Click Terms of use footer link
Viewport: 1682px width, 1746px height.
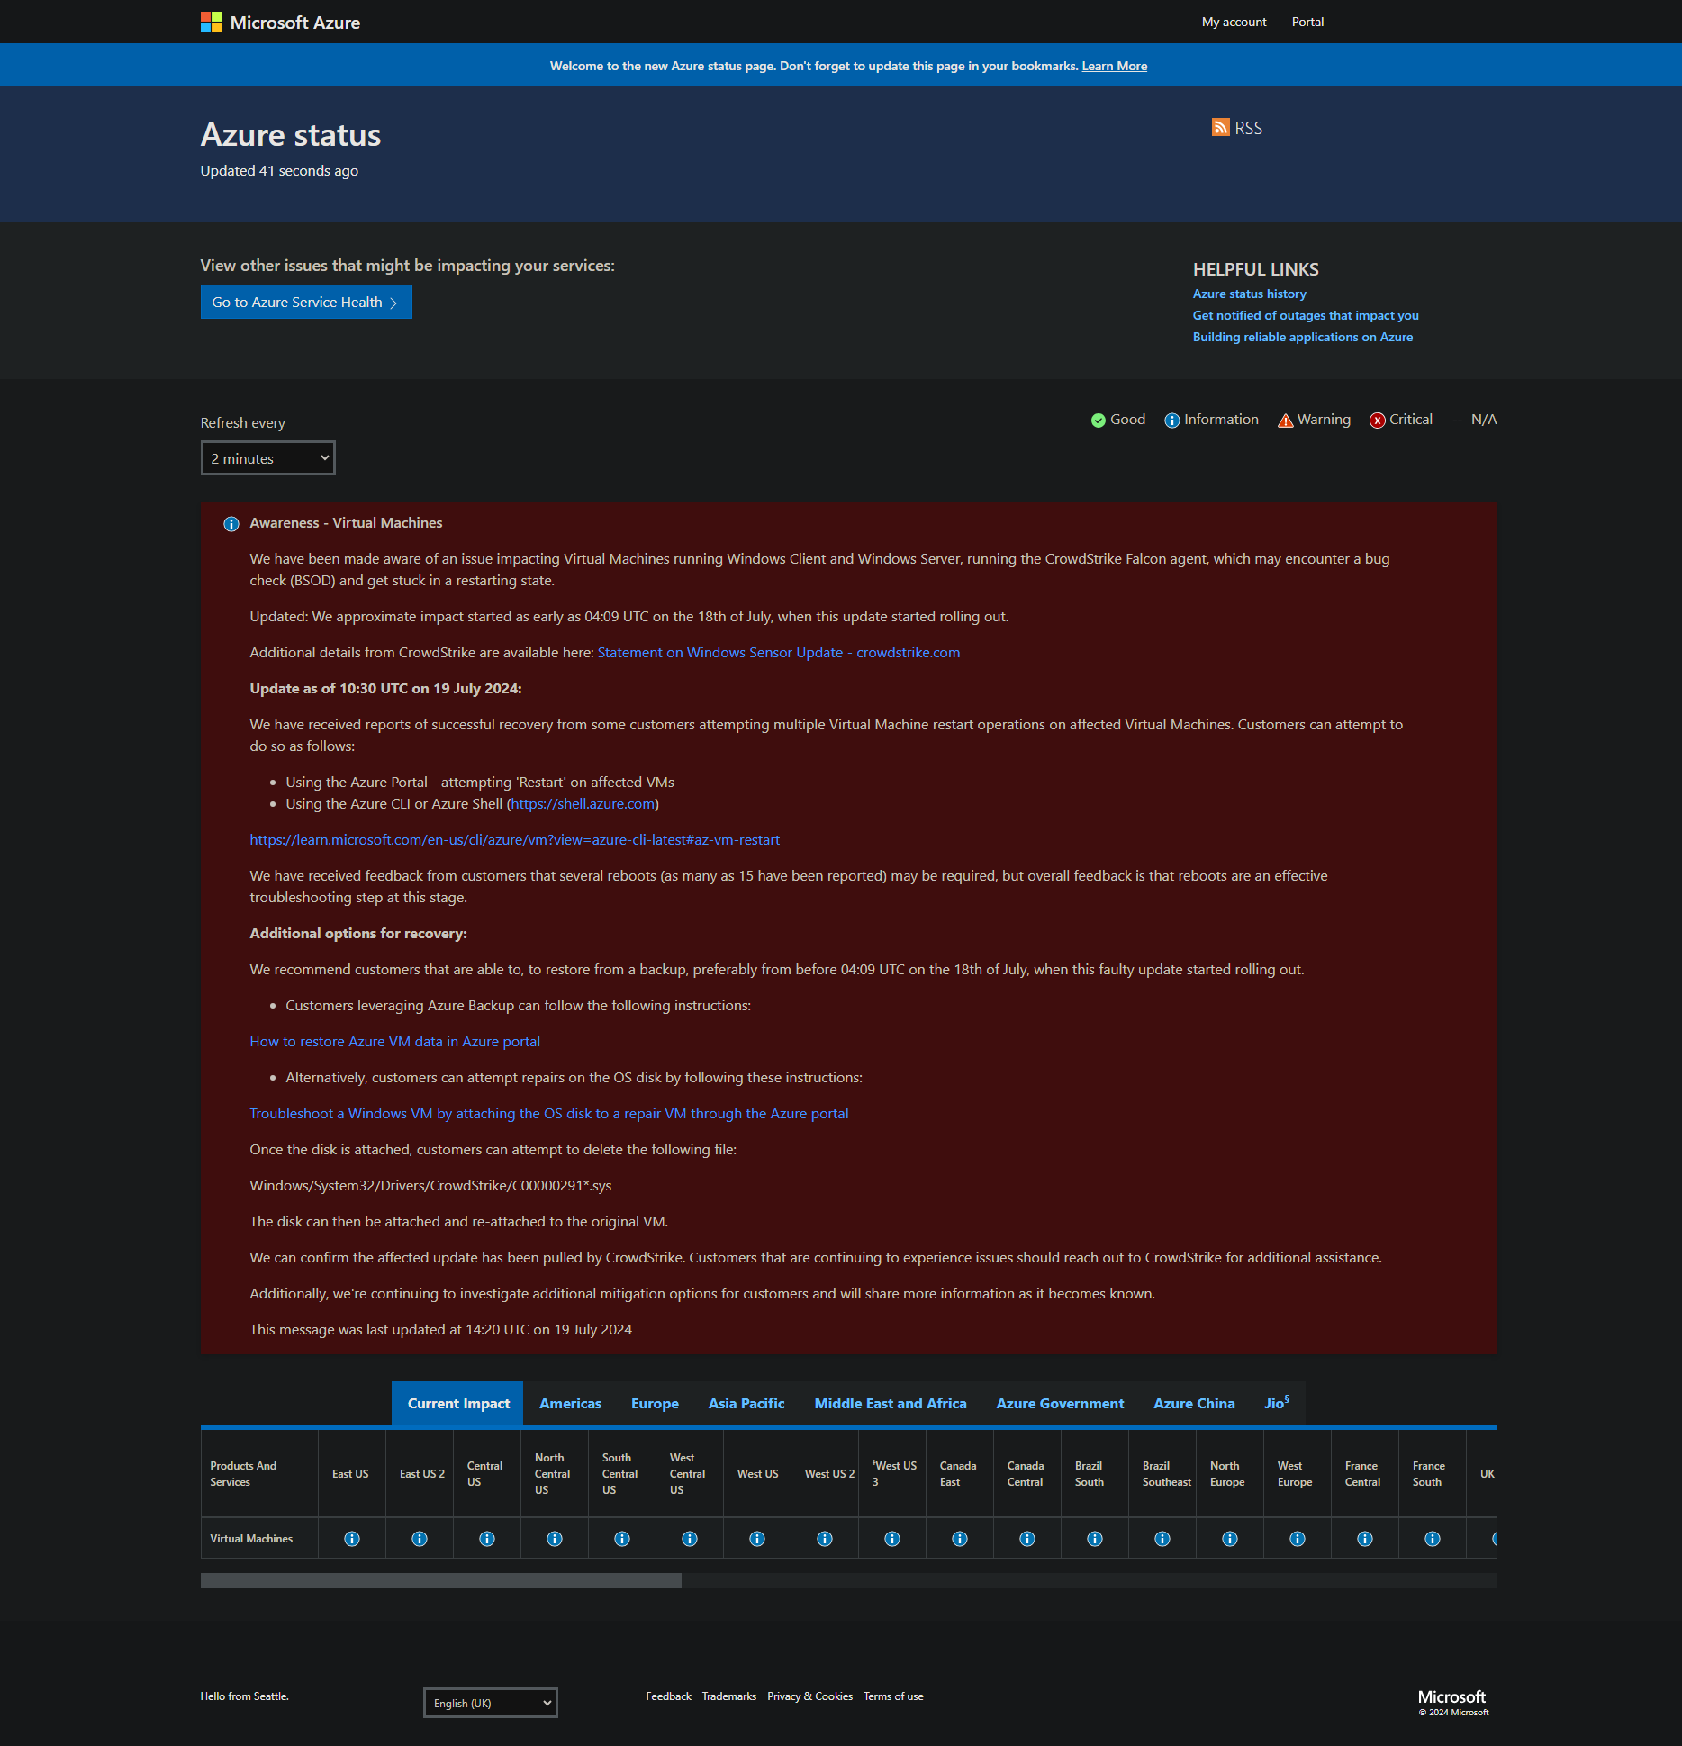893,1696
